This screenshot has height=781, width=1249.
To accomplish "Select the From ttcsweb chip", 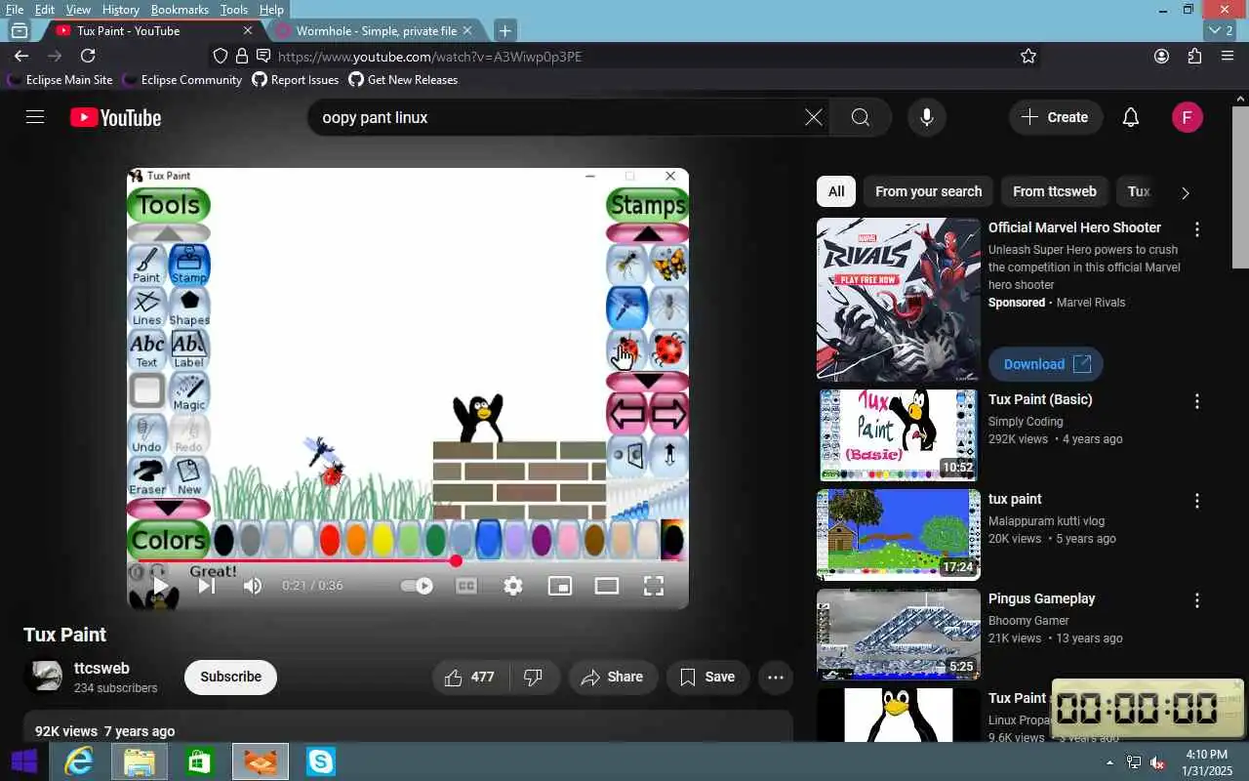I will coord(1055,191).
